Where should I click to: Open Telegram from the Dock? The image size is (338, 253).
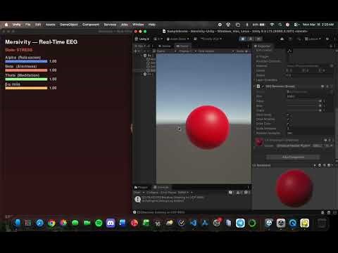(x=240, y=223)
